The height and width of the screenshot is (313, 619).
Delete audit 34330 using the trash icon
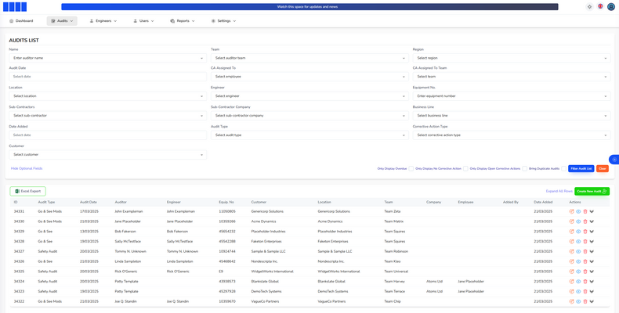coord(585,221)
